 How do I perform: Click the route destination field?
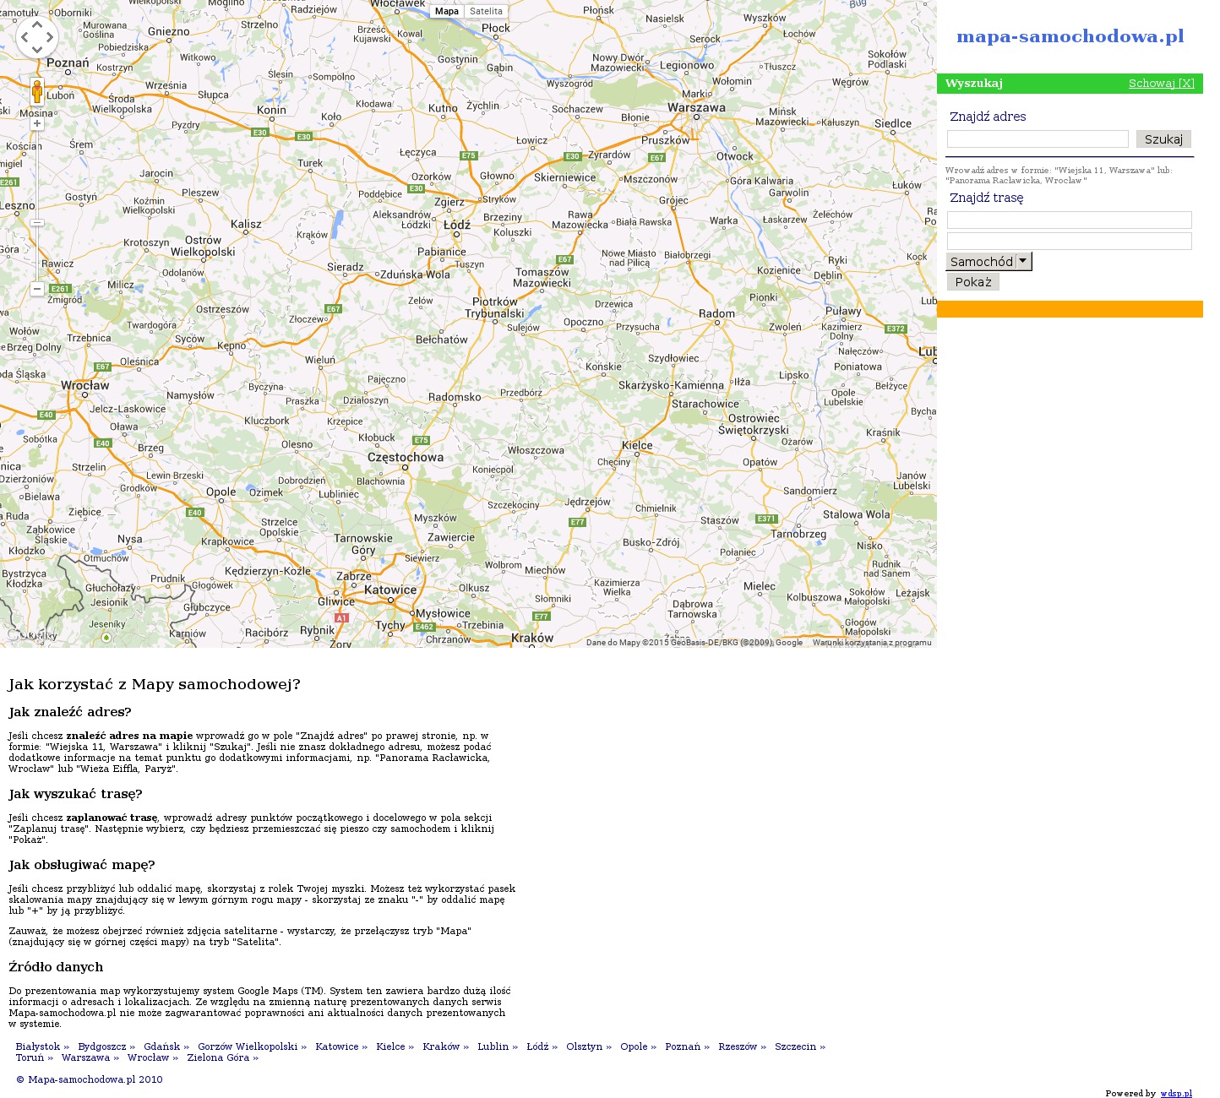tap(1069, 242)
